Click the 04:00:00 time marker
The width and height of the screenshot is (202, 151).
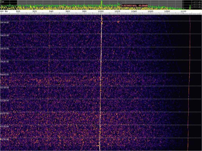(5, 74)
